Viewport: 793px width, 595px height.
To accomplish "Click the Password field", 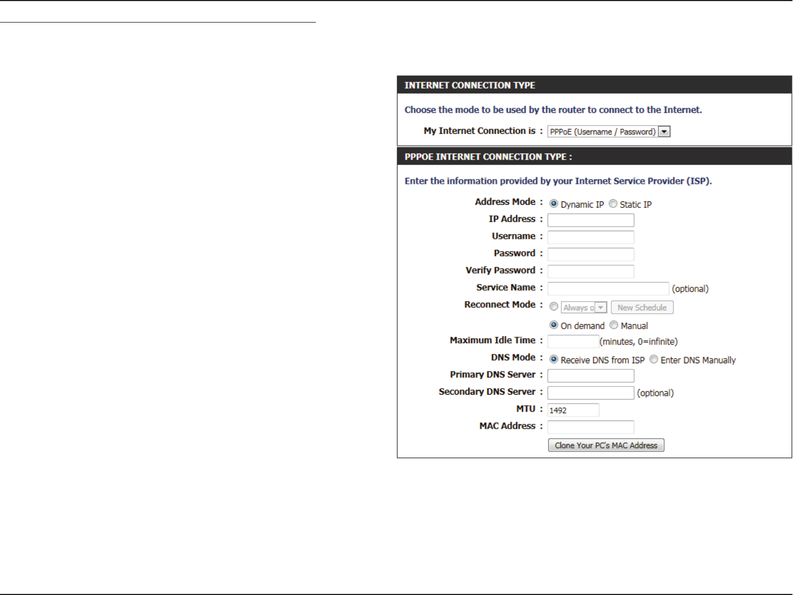I will 590,254.
